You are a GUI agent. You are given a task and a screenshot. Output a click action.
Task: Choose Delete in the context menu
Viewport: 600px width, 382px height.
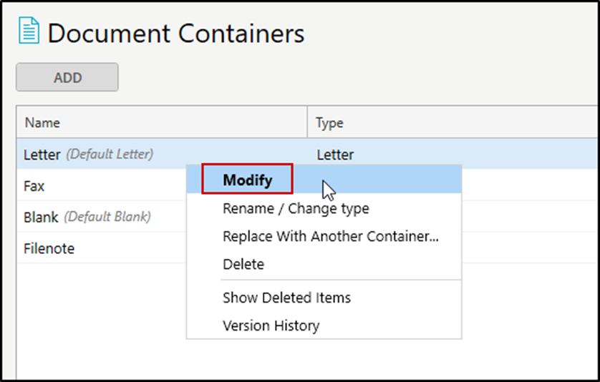[x=243, y=265]
